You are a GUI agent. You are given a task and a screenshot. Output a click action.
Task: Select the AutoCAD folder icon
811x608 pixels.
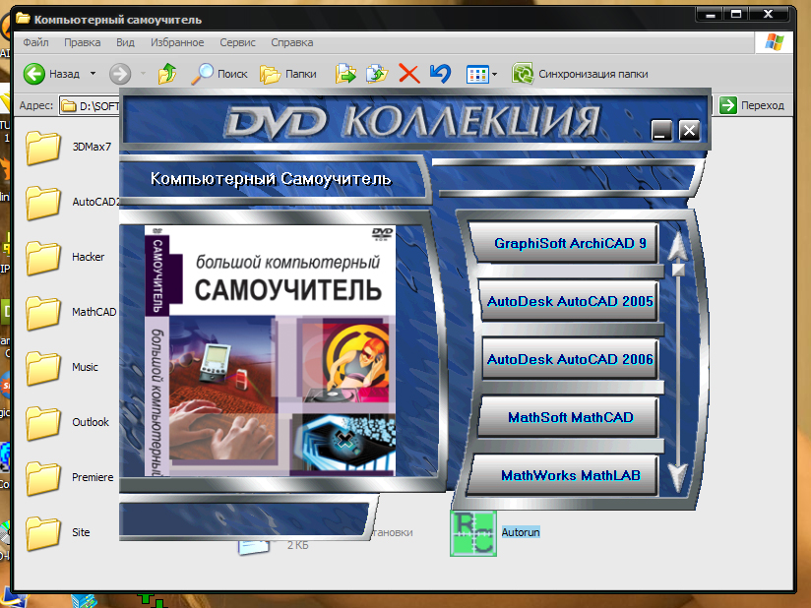point(43,203)
